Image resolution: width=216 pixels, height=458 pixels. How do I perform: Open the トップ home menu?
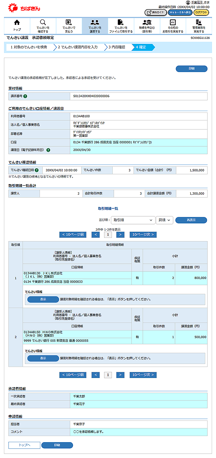click(x=17, y=26)
